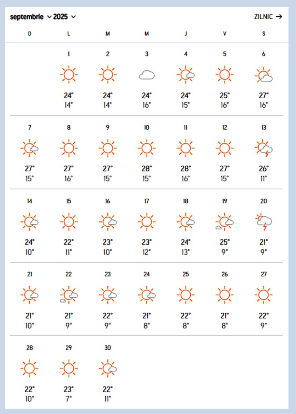Click the 28° high temperature on day 11
Viewport: 296px width, 414px height.
coord(186,169)
